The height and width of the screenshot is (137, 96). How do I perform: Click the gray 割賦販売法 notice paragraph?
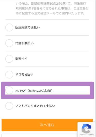tap(52, 9)
